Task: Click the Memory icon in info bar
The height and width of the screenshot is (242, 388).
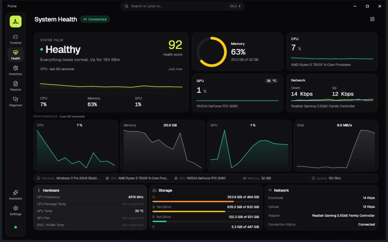Action: pyautogui.click(x=245, y=178)
